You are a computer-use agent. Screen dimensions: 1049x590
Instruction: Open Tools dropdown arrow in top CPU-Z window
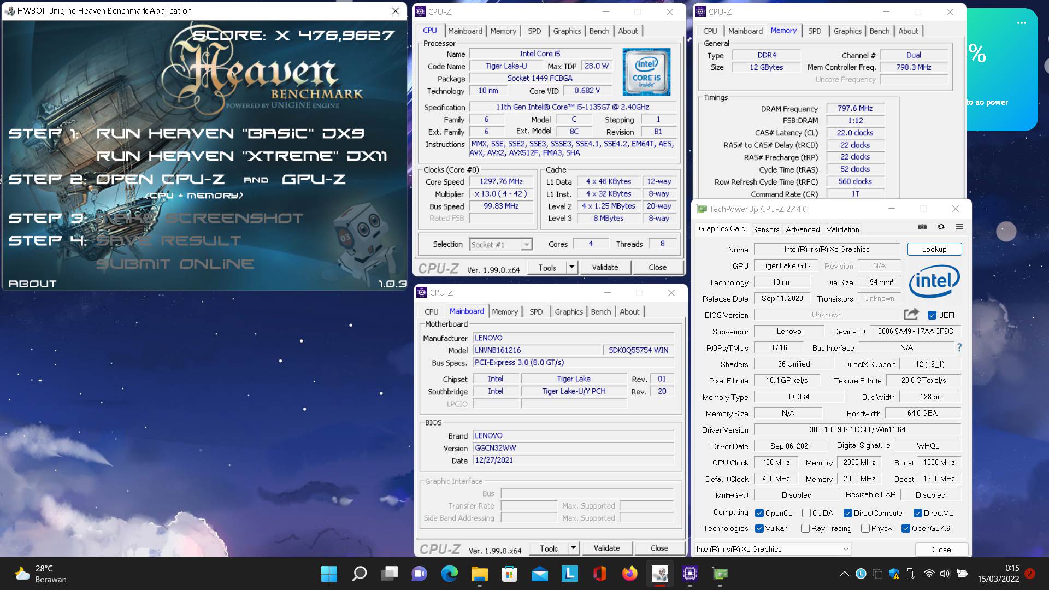(x=571, y=267)
